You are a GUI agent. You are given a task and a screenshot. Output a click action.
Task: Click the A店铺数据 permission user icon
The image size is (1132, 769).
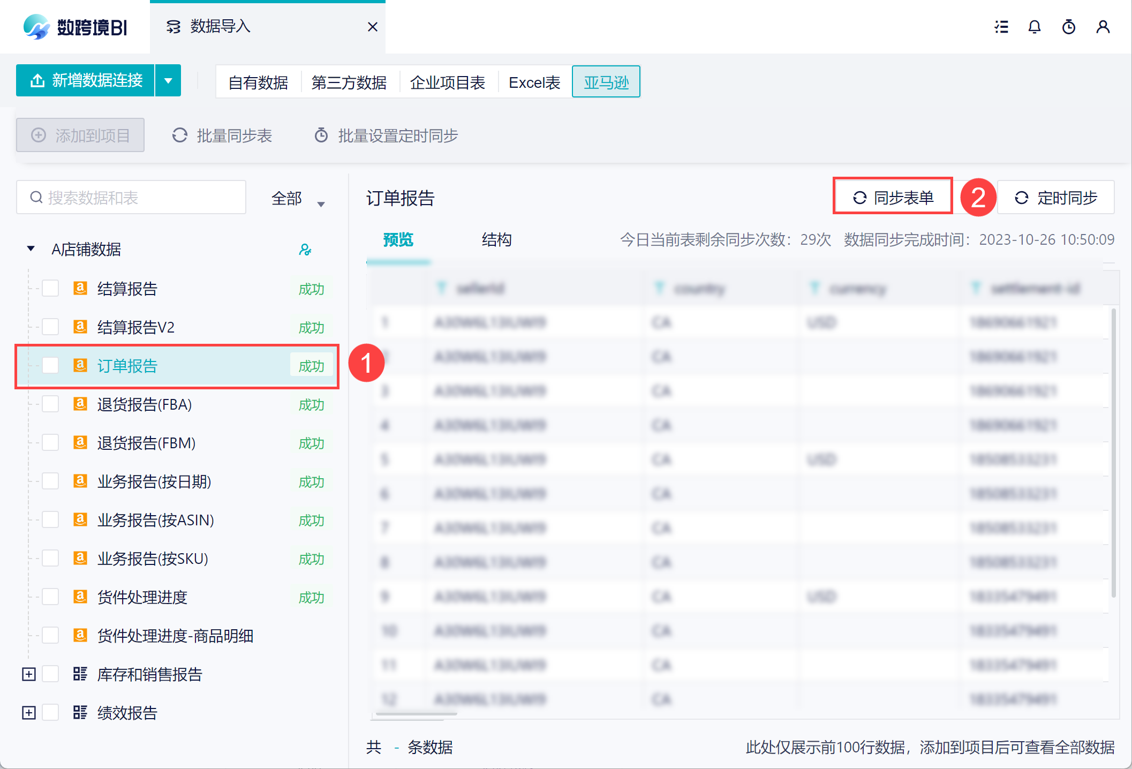click(x=305, y=250)
